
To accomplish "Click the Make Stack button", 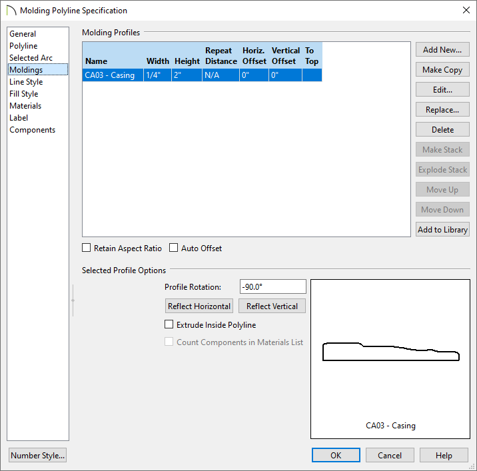I will (x=442, y=150).
